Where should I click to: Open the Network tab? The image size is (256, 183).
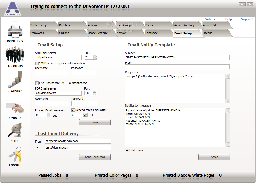[129, 33]
